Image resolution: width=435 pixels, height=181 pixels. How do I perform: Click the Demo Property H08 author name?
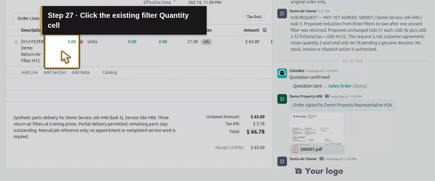tap(306, 96)
